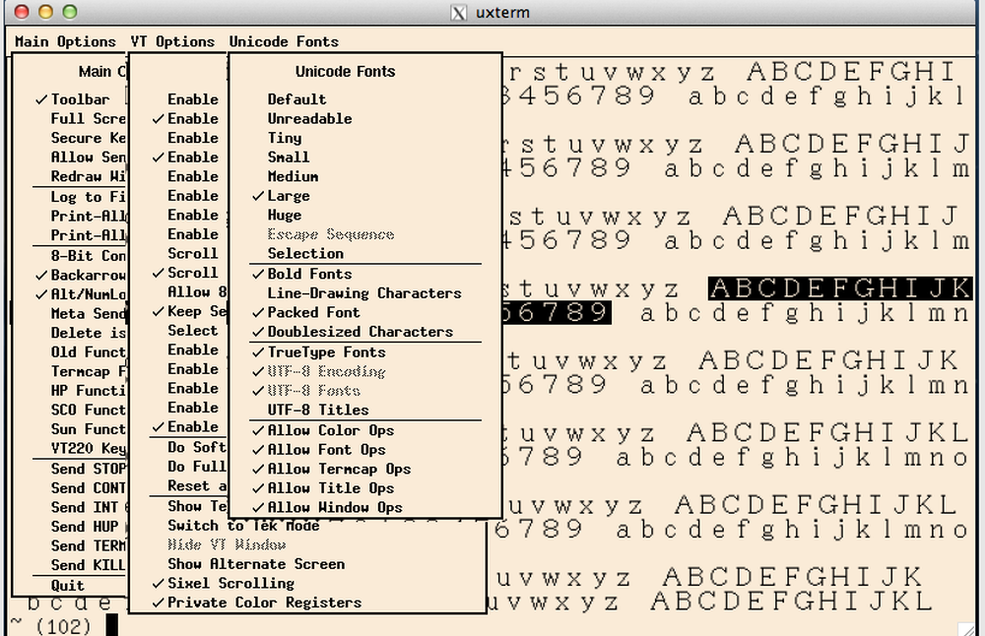Click the X11 icon in the title bar
The width and height of the screenshot is (985, 636).
[459, 13]
